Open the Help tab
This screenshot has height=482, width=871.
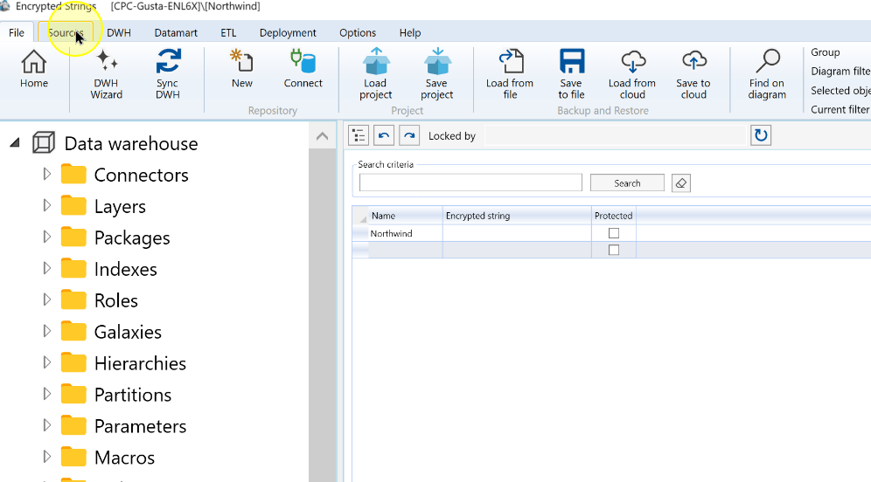click(x=410, y=32)
